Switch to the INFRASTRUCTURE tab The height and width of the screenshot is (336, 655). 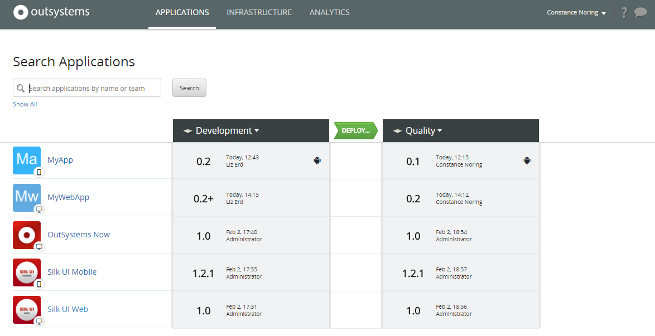click(x=259, y=12)
